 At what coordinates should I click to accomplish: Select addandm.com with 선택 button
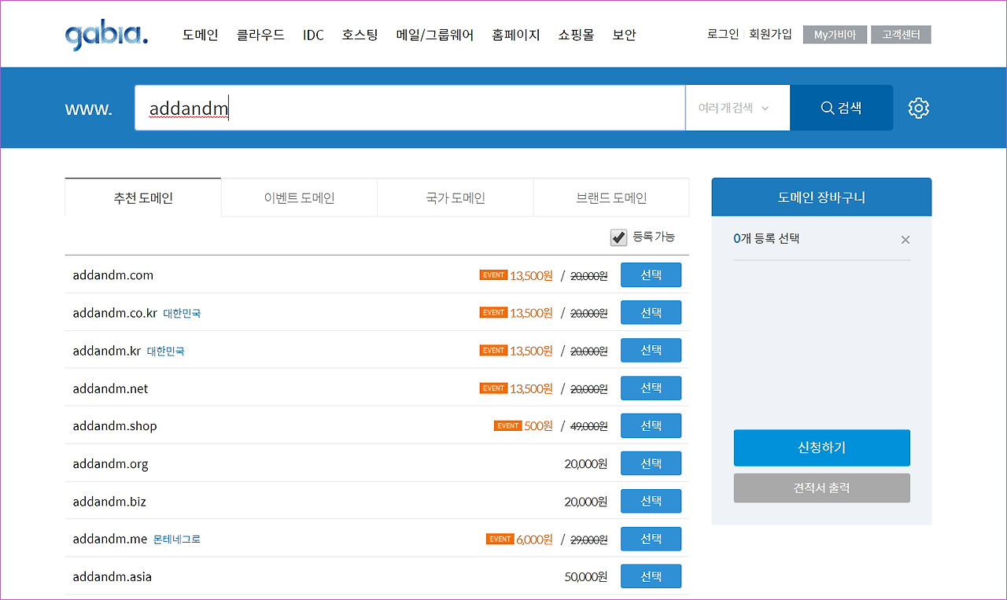point(651,275)
